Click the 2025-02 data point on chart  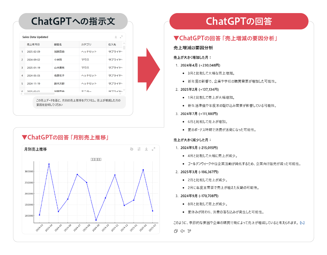143,170
